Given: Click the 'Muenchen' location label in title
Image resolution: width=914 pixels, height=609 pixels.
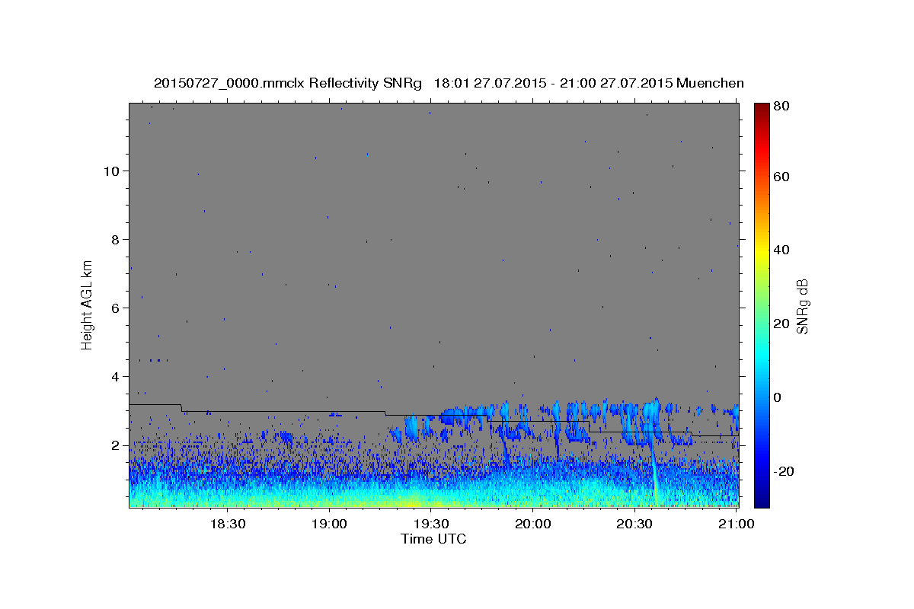Looking at the screenshot, I should pos(710,83).
